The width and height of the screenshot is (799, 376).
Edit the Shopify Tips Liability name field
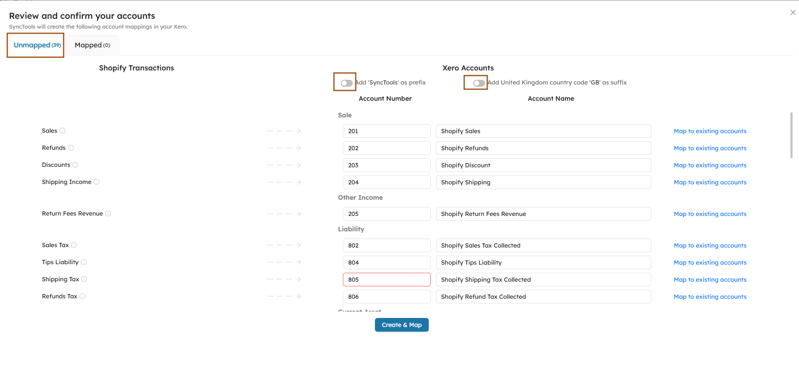pos(544,262)
